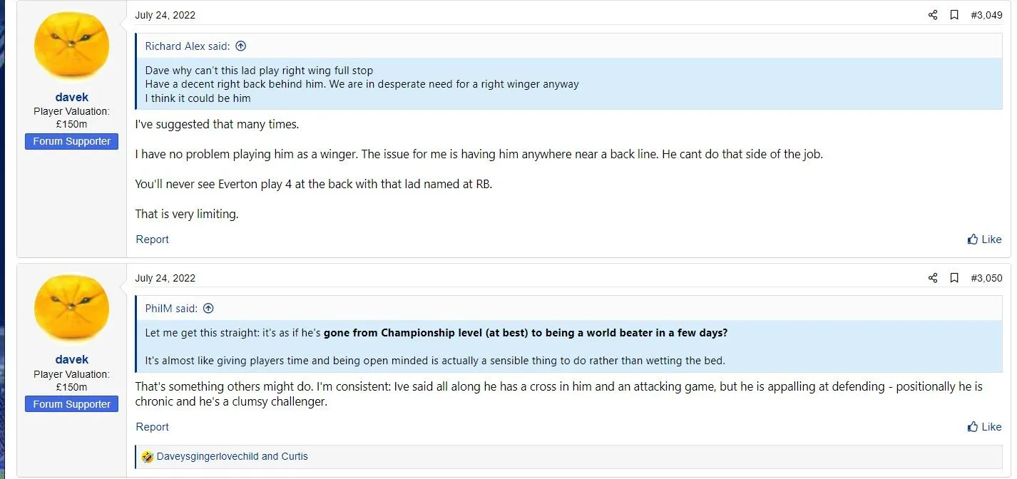Jump to Richard Alex's quoted post arrow
This screenshot has height=479, width=1017.
point(240,46)
